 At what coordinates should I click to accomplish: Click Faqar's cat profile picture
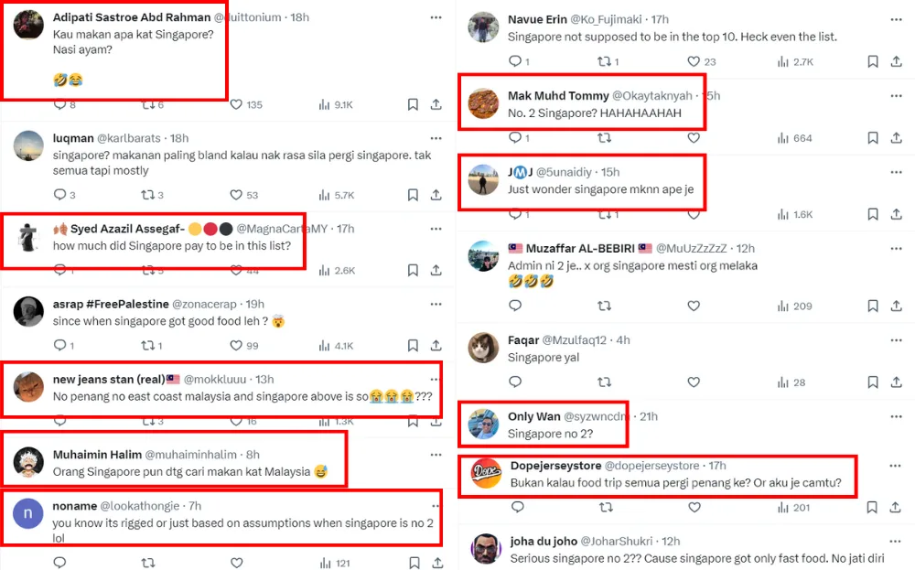tap(483, 349)
